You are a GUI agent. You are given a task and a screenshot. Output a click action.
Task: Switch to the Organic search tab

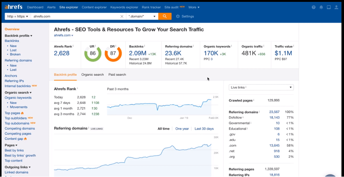[x=92, y=75]
